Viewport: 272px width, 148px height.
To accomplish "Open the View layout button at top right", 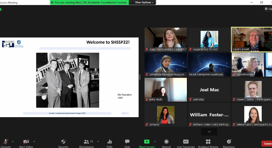I will (268, 9).
